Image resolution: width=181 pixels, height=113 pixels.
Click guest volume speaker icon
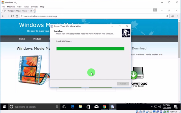[160, 107]
